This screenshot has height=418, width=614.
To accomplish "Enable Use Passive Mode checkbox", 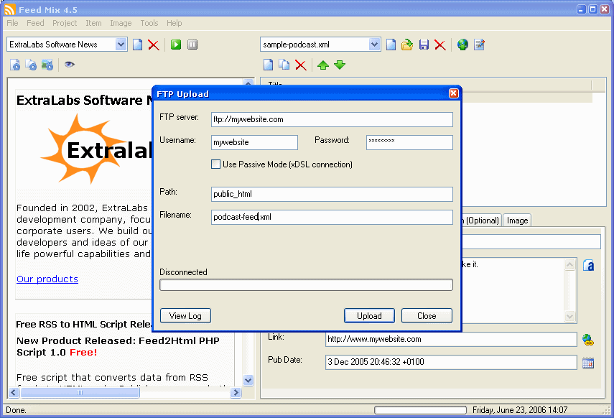I will pos(215,164).
